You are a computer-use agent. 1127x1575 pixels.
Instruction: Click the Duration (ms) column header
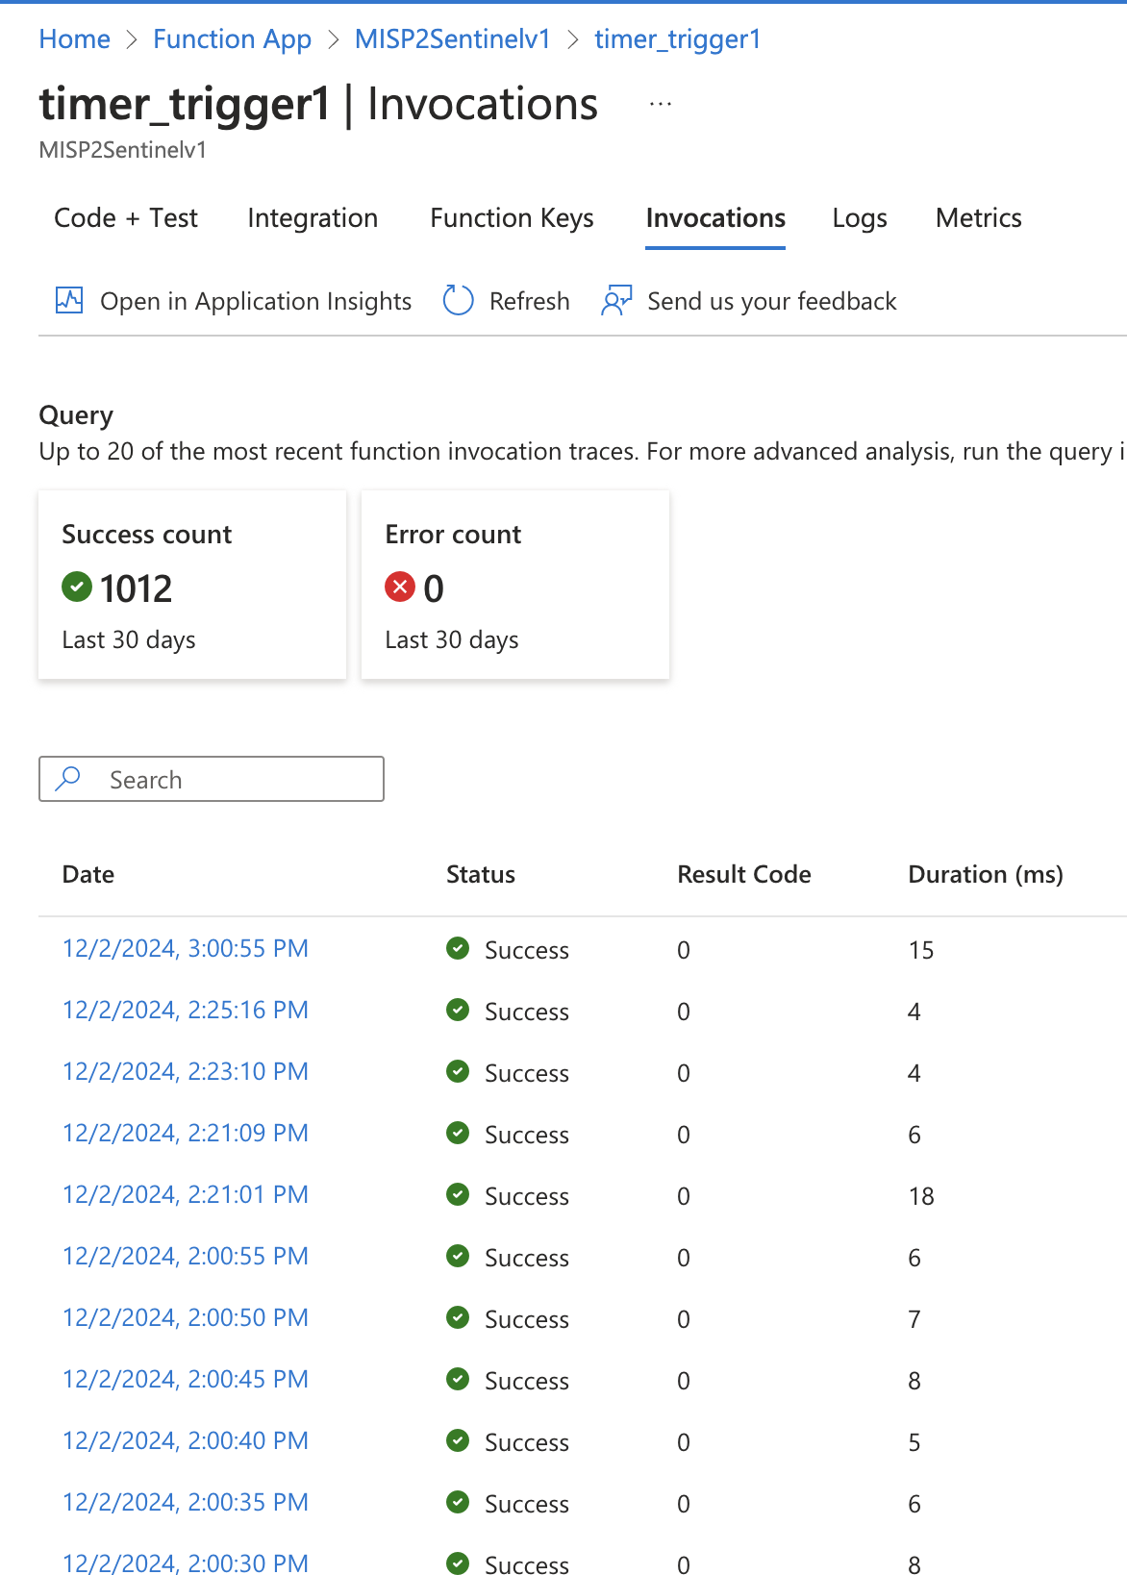[x=986, y=874]
